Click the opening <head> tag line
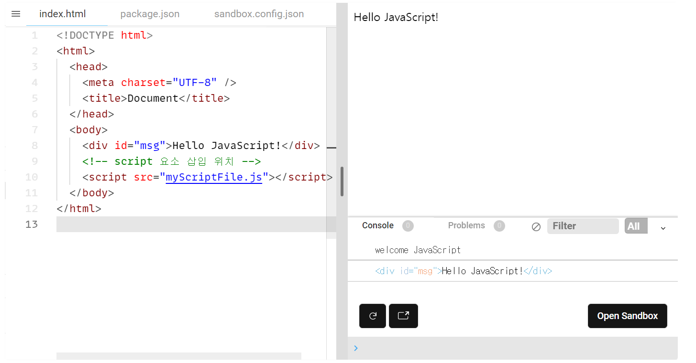This screenshot has width=696, height=363. click(x=88, y=67)
